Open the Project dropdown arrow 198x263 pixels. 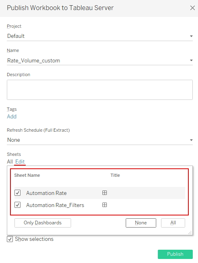(191, 36)
